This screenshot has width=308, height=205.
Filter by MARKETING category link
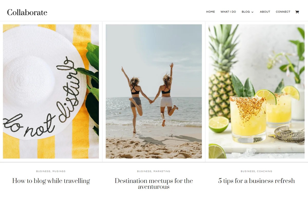pyautogui.click(x=162, y=171)
